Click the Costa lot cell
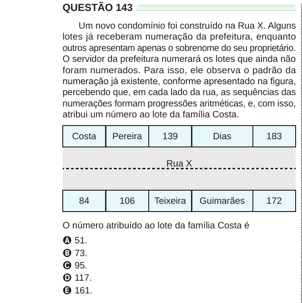 84,136
